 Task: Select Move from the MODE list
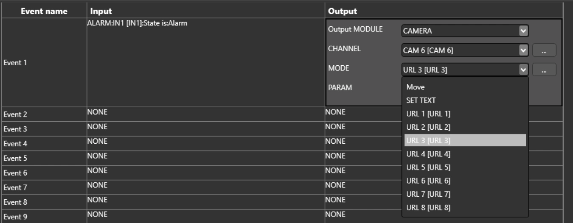click(x=416, y=87)
